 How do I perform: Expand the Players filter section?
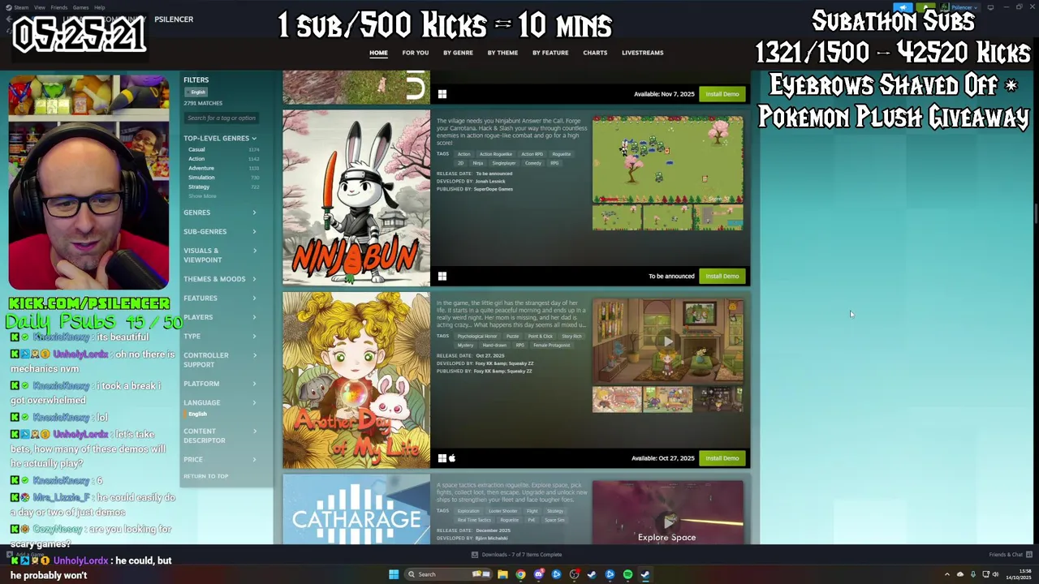pos(219,317)
